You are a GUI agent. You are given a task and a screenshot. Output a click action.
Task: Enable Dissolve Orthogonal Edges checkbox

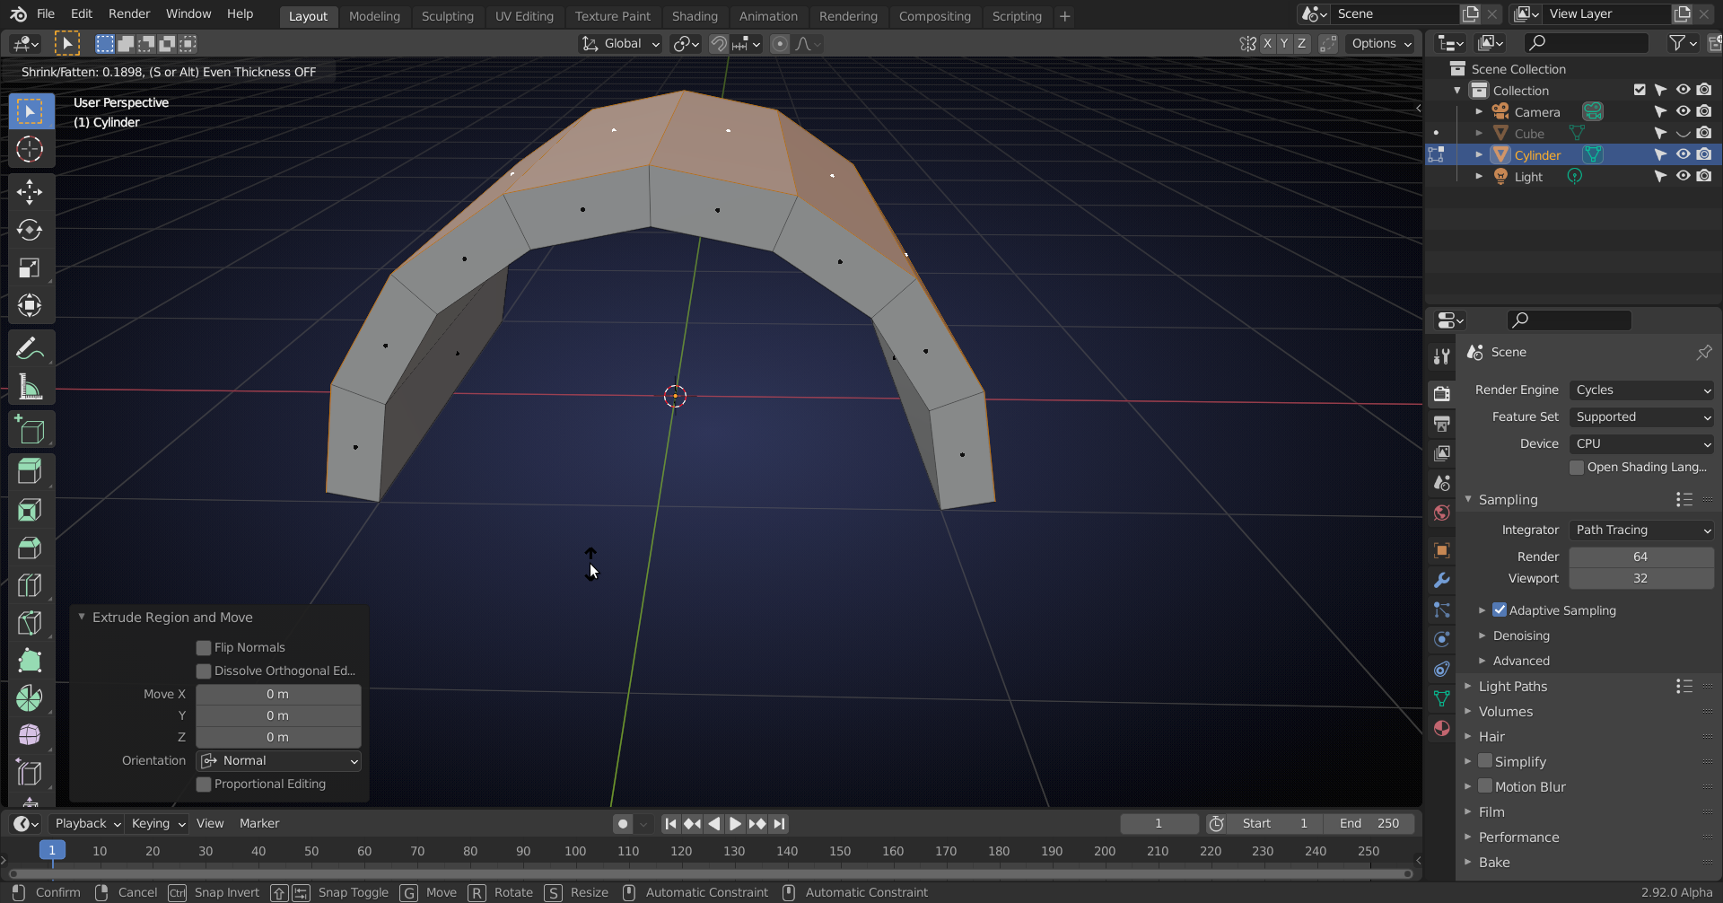(204, 671)
